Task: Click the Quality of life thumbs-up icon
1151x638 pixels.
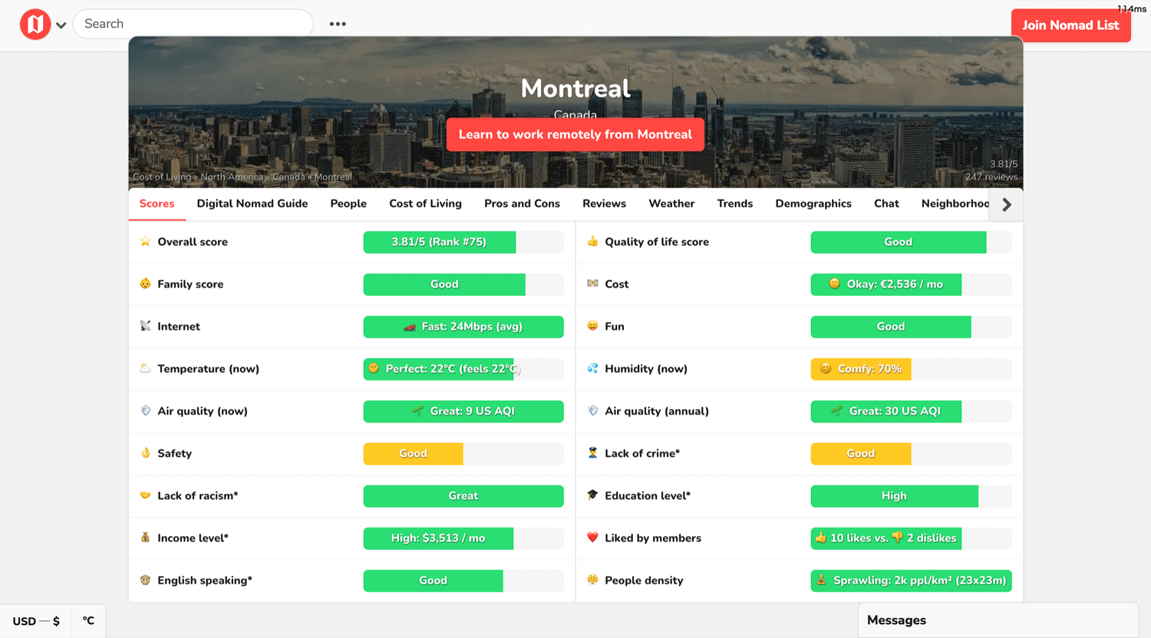Action: [592, 242]
